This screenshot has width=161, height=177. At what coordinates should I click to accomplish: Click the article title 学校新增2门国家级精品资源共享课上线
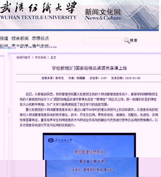[89, 68]
